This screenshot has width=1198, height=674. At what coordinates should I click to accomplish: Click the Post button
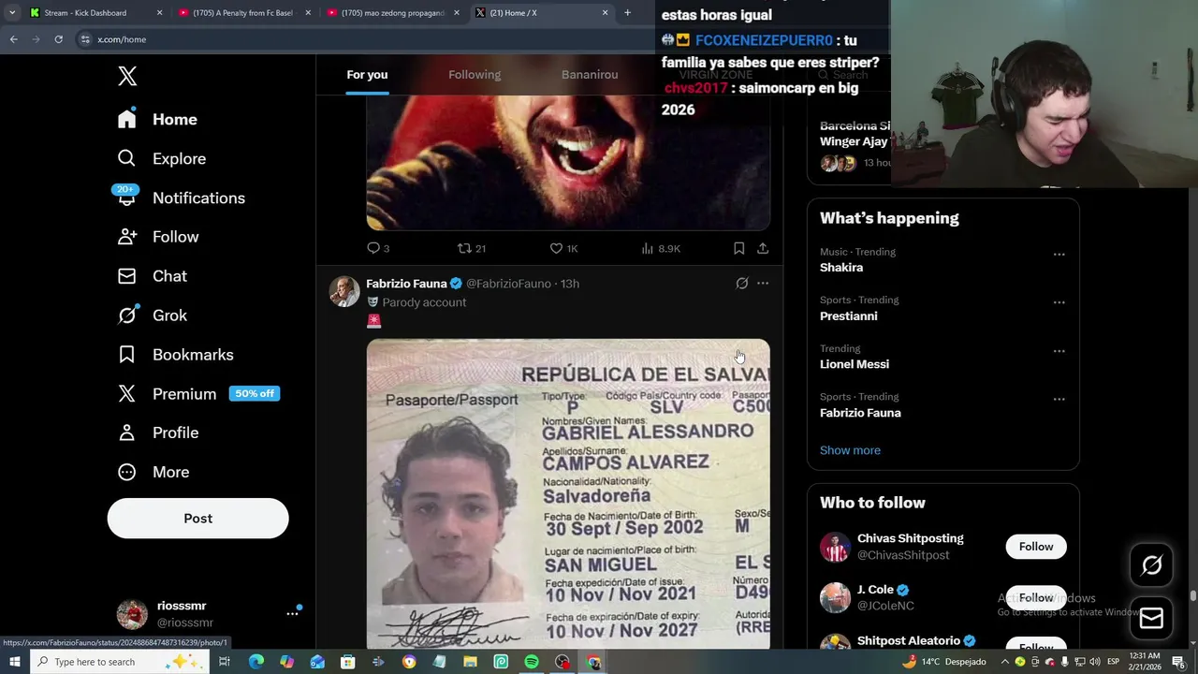(197, 519)
